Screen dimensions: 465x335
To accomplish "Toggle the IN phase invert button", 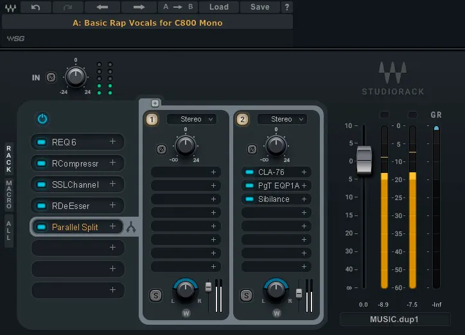I will (x=51, y=78).
